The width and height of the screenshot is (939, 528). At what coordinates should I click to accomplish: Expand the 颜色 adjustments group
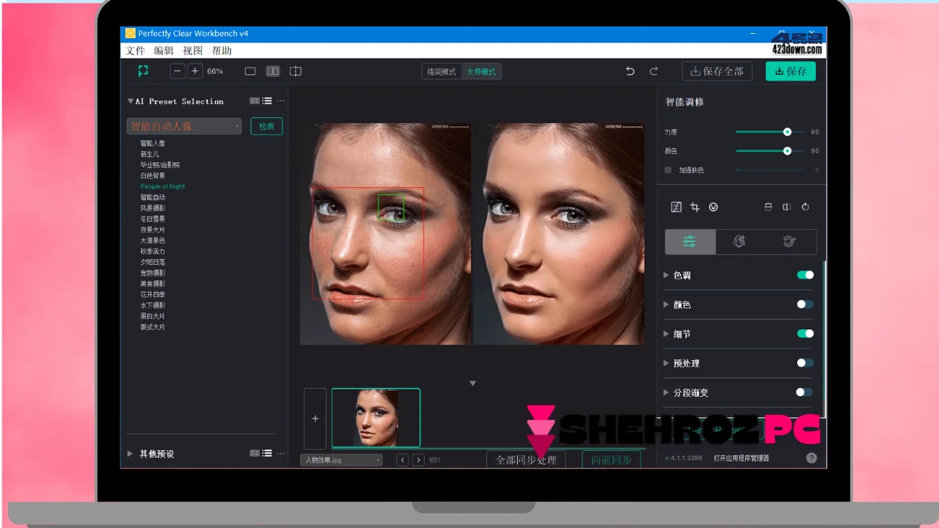point(666,304)
